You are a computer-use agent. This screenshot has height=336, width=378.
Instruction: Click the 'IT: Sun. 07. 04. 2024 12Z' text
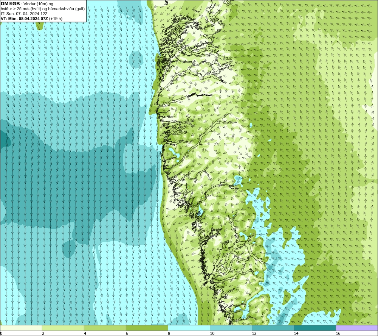click(24, 14)
